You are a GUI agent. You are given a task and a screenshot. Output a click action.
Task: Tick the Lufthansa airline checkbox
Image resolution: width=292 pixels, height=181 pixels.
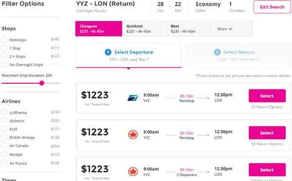point(4,112)
